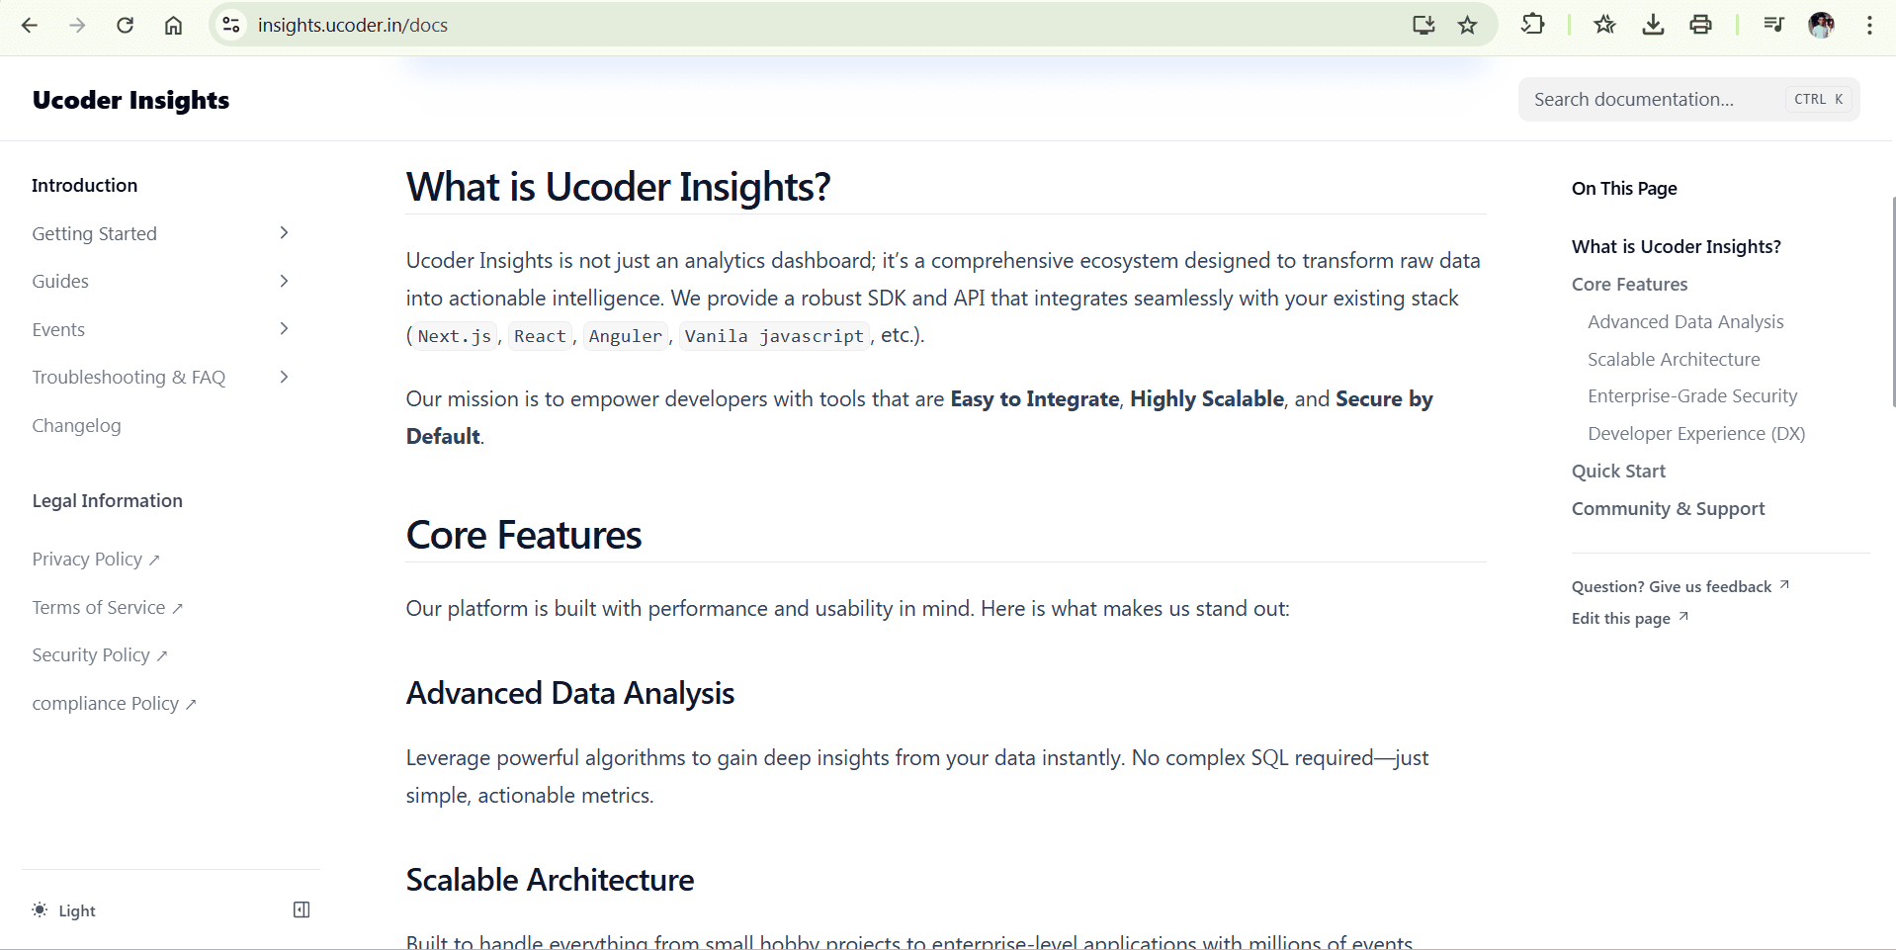Open the browser Extensions icon
This screenshot has width=1896, height=950.
(1532, 25)
